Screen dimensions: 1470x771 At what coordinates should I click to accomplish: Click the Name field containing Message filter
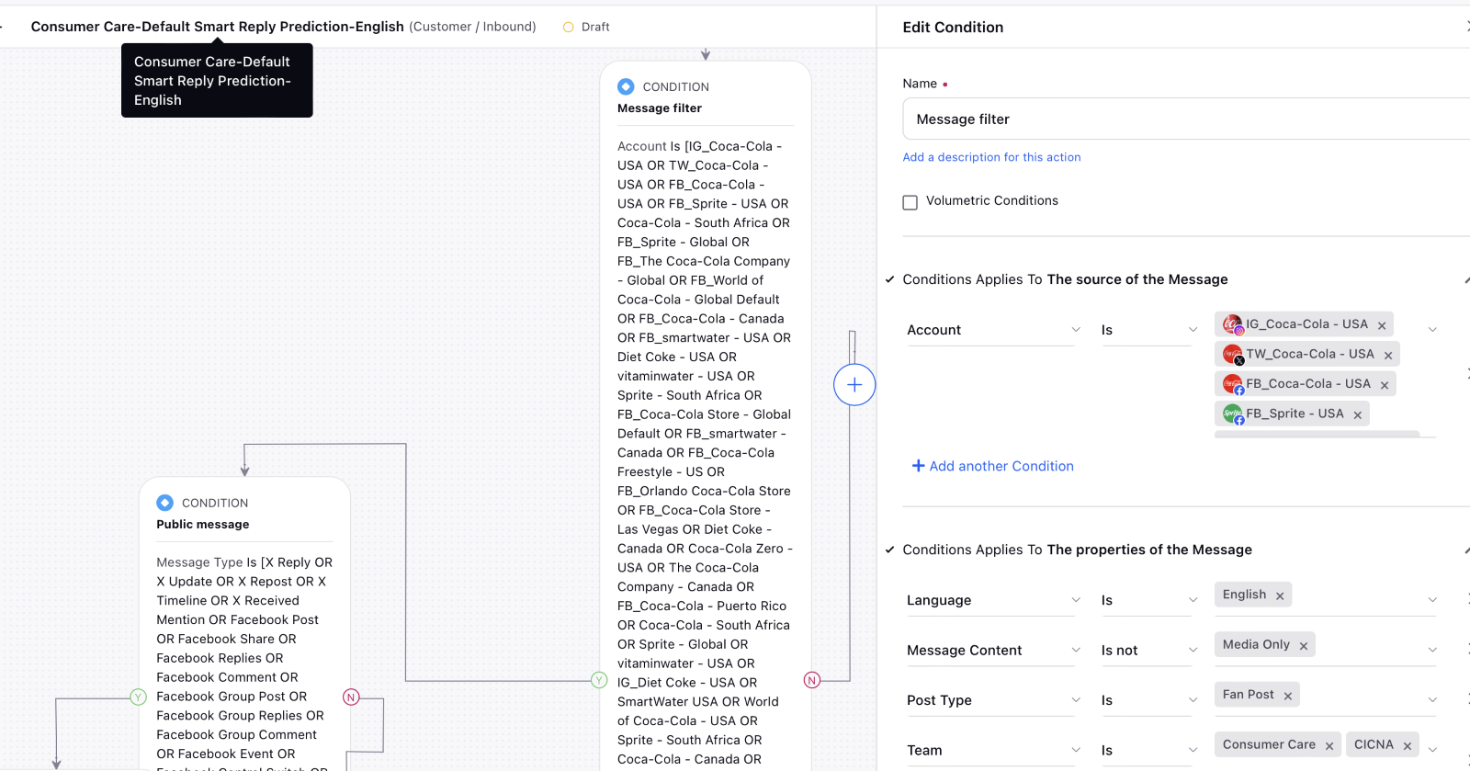1186,119
